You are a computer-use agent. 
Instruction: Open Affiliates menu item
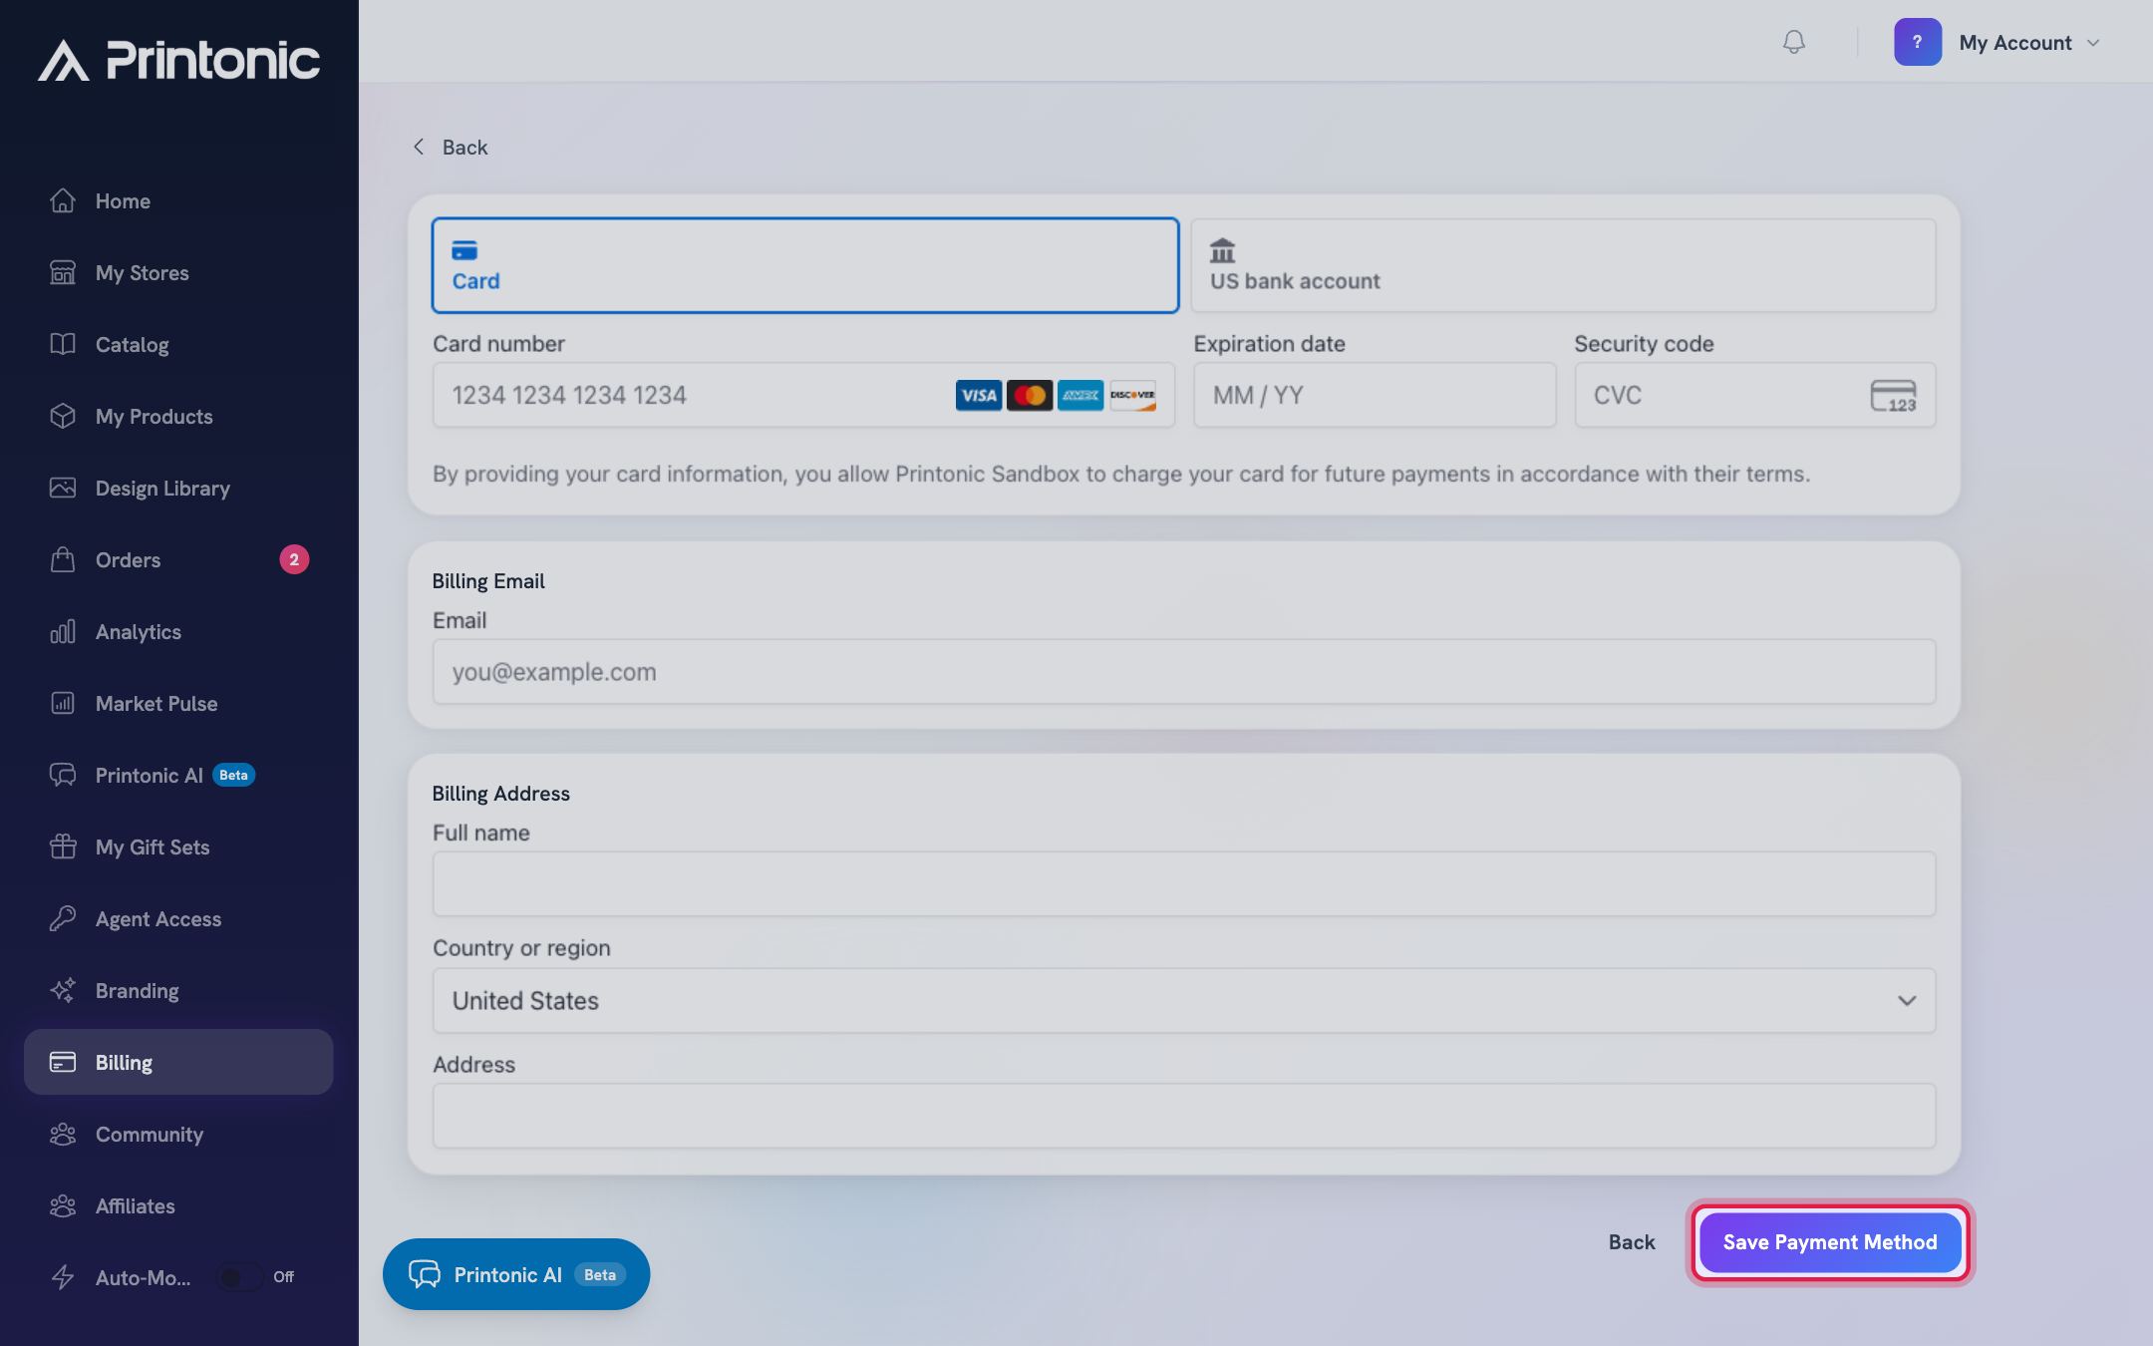(x=178, y=1205)
